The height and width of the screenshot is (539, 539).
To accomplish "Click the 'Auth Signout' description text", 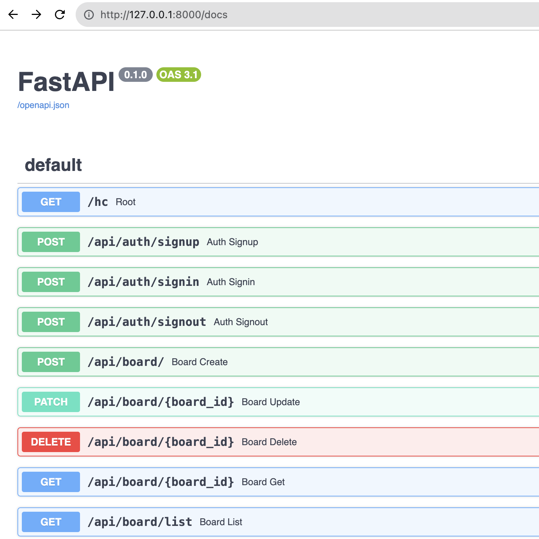I will tap(241, 322).
